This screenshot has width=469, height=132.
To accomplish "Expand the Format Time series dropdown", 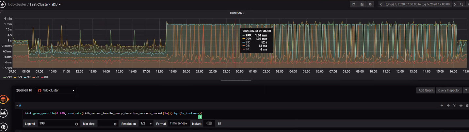I will click(x=178, y=124).
